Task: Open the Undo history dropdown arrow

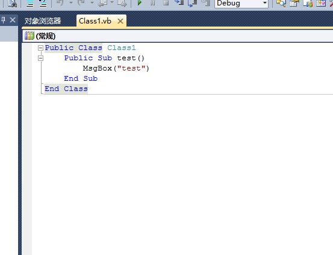Action: [71, 3]
